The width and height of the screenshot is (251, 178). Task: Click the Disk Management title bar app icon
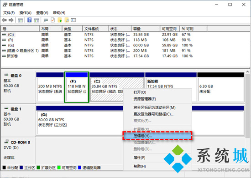pos(5,5)
